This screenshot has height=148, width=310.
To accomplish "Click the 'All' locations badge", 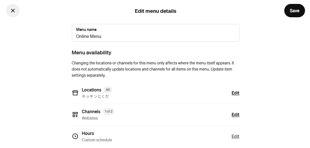I will click(x=108, y=90).
